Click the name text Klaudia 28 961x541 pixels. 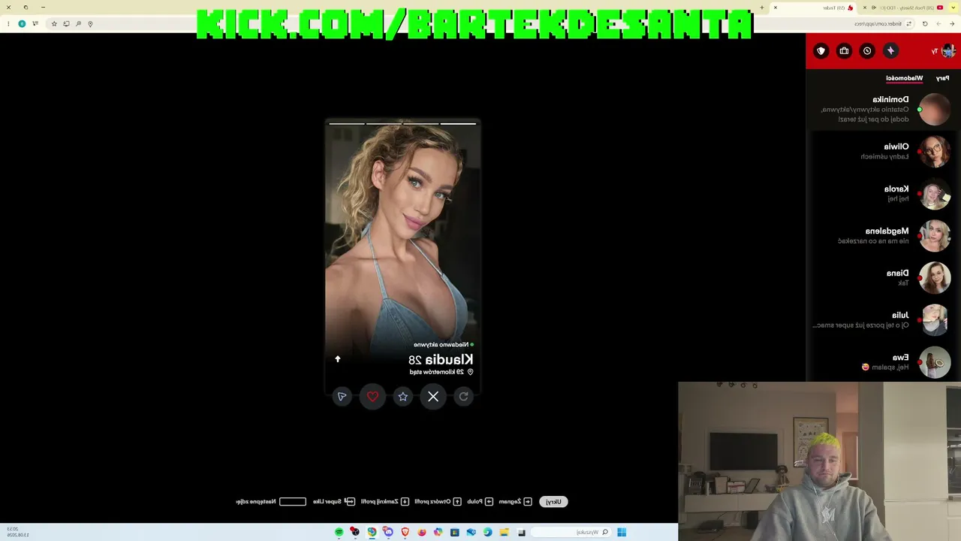[441, 360]
